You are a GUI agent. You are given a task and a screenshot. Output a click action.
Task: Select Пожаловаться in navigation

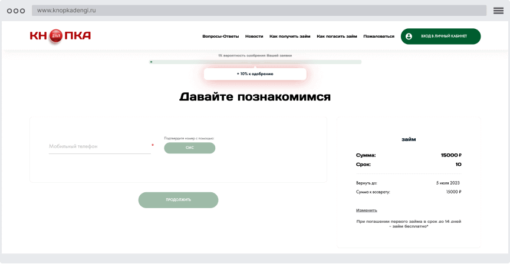[x=379, y=36]
